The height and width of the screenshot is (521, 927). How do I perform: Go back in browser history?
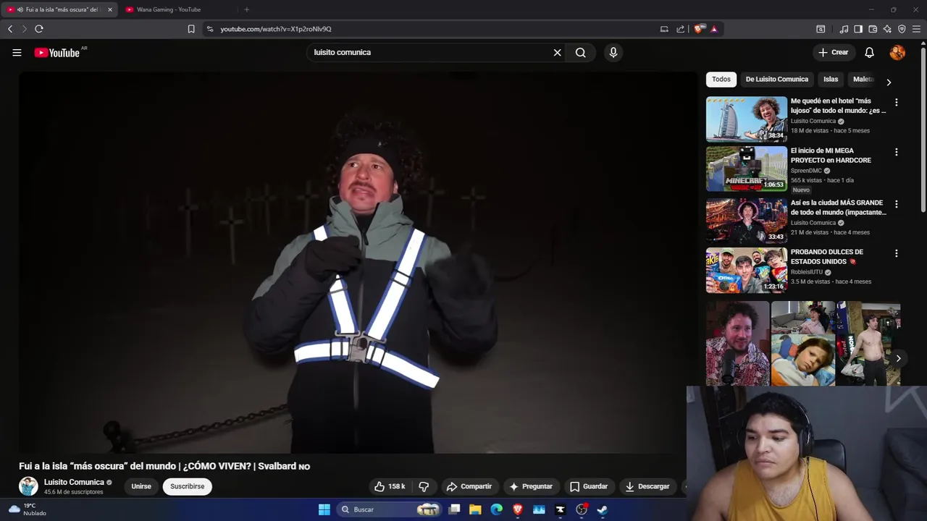[x=10, y=29]
